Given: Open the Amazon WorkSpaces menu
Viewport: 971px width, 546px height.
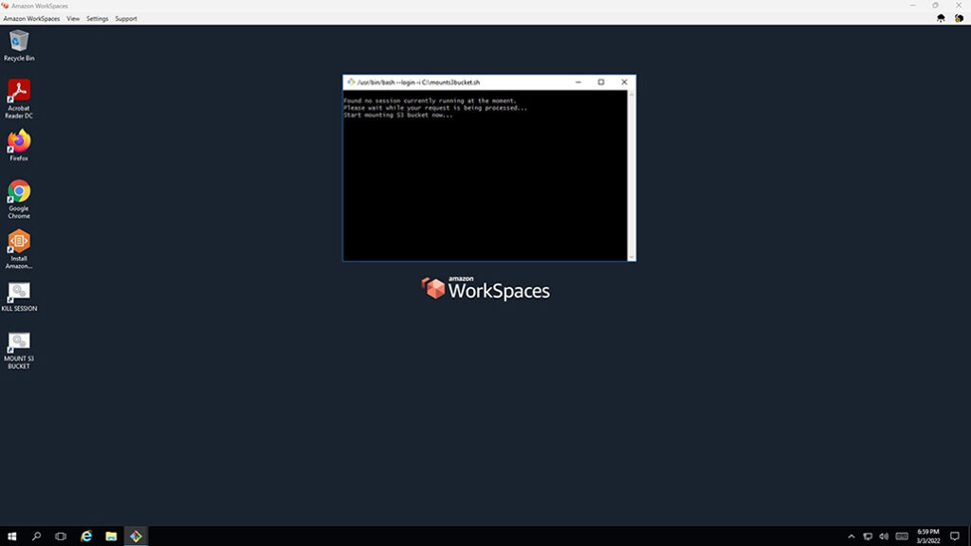Looking at the screenshot, I should point(31,19).
